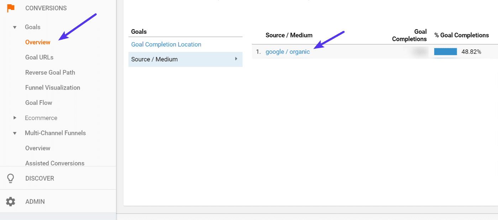Click the orange Conversions flag icon
498x220 pixels.
pos(11,8)
